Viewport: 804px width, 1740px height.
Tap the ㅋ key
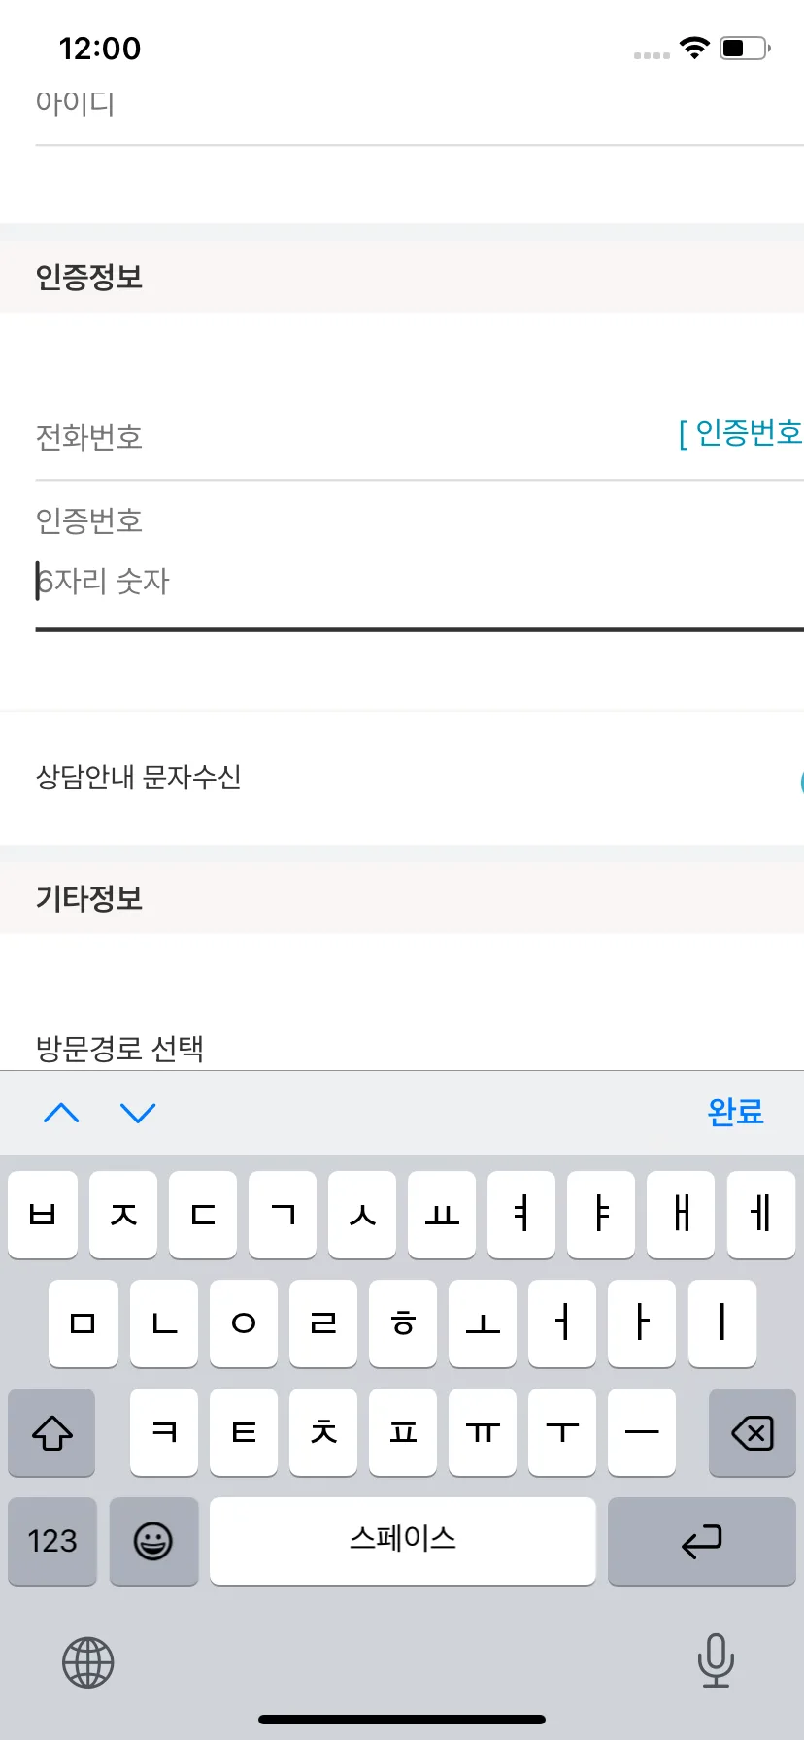[164, 1432]
